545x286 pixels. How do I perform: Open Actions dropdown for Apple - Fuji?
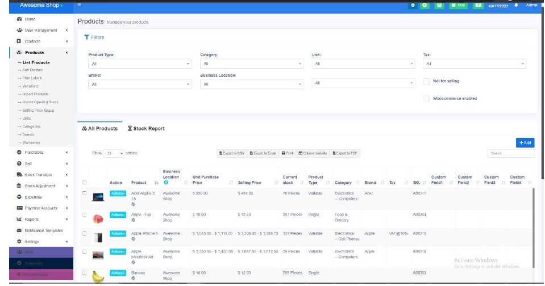coord(117,215)
